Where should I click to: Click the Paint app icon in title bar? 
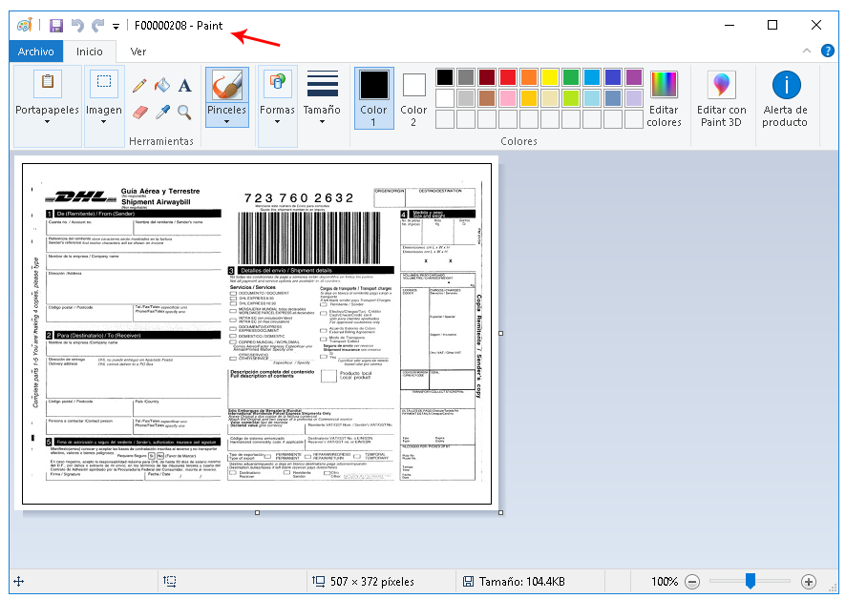point(25,26)
